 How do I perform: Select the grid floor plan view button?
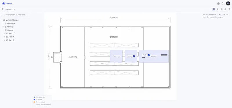click(214, 9)
